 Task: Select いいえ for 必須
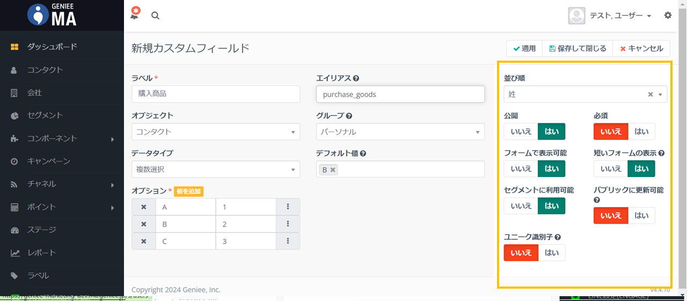point(611,131)
